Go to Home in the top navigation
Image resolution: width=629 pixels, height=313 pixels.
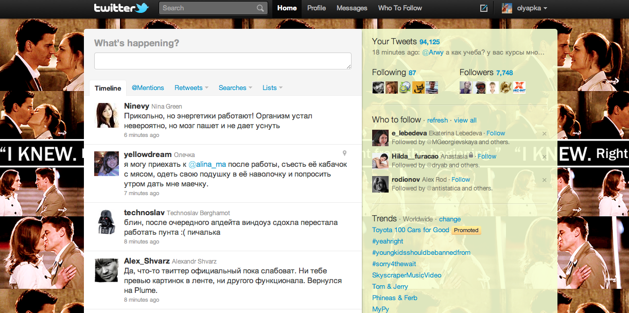click(x=287, y=8)
